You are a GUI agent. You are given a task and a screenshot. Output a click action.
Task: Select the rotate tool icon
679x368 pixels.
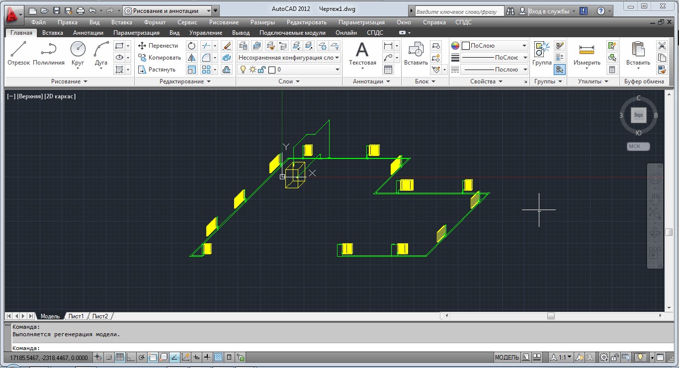click(192, 46)
